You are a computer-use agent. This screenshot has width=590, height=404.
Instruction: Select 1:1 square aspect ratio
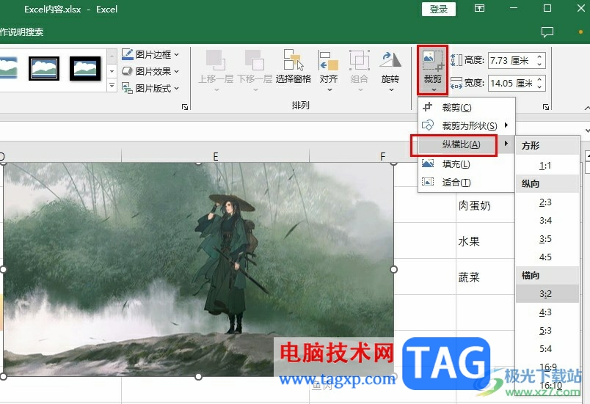click(547, 166)
